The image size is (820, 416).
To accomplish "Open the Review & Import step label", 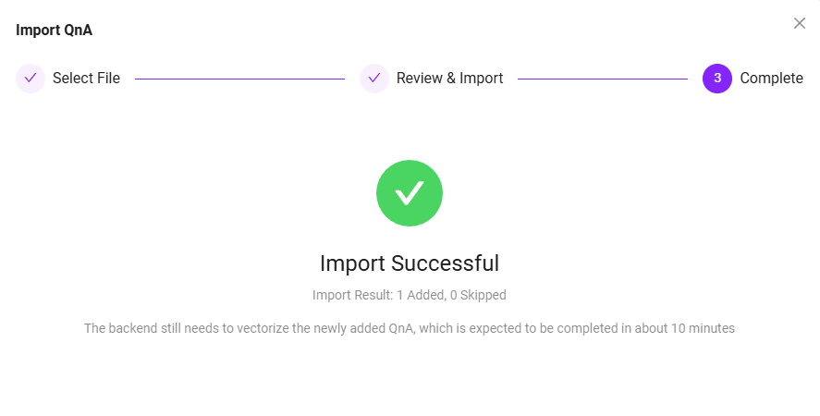I will point(449,79).
